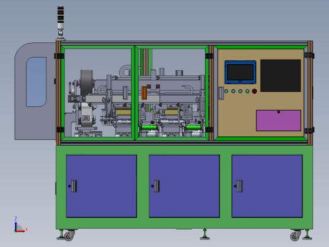Select the cyan push button nearest the red button
The image size is (329, 247).
click(247, 91)
